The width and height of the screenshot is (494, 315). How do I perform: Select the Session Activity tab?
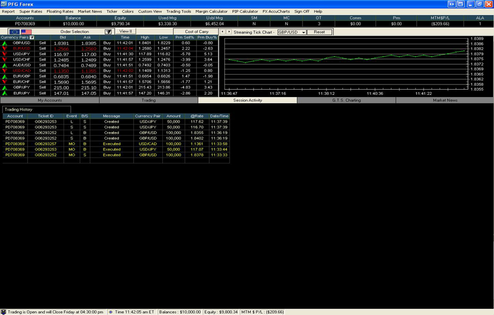pyautogui.click(x=247, y=100)
